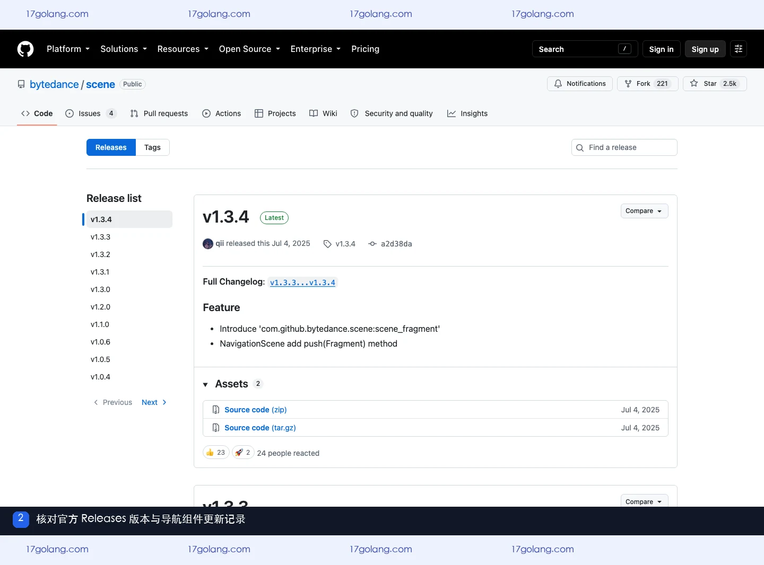Open the scene repository link
The image size is (764, 565).
[100, 84]
